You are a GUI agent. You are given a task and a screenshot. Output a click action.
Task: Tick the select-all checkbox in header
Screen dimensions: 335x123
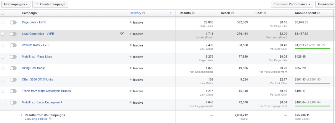pyautogui.click(x=3, y=13)
